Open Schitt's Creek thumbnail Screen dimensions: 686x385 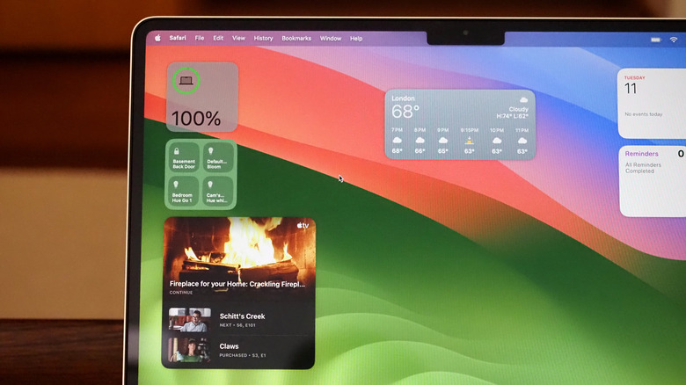[x=190, y=320]
